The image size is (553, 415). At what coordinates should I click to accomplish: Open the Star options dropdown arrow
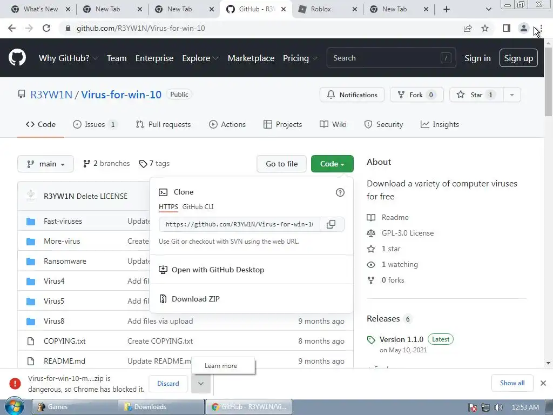(512, 95)
